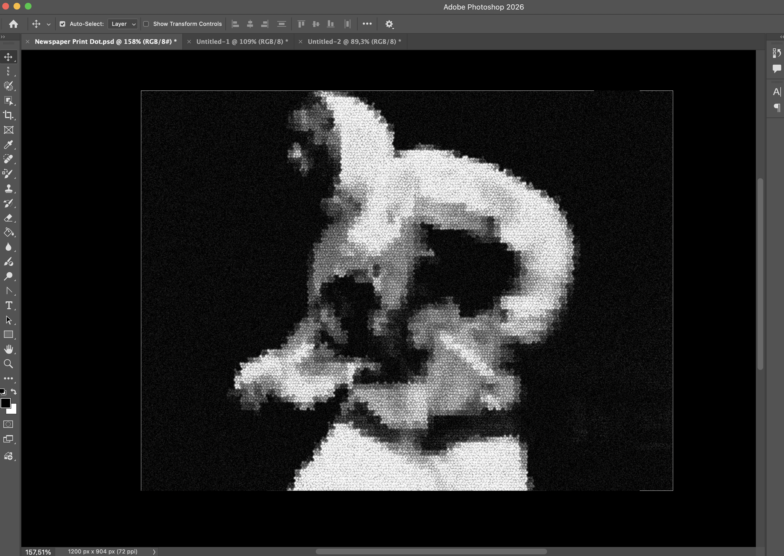Enable Show Transform Controls
The height and width of the screenshot is (556, 784).
146,24
